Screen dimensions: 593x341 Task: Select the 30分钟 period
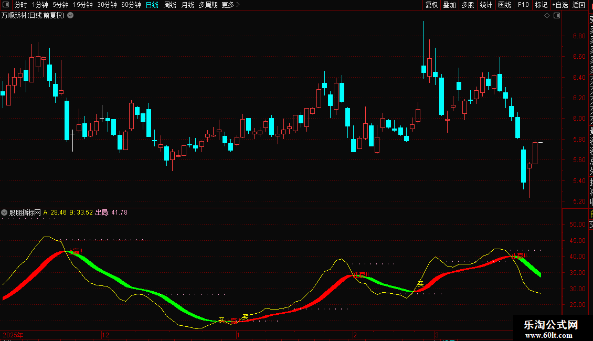[107, 5]
